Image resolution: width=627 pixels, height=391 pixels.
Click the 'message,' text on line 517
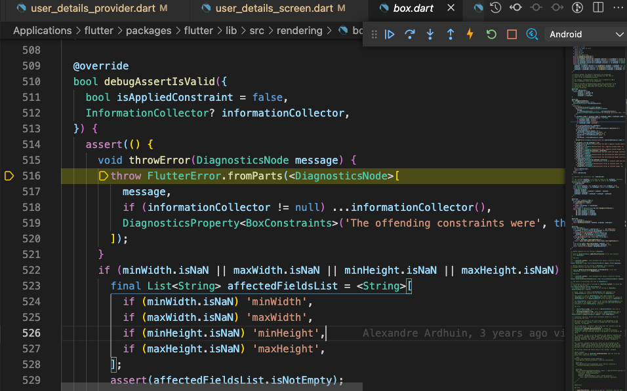pyautogui.click(x=147, y=192)
